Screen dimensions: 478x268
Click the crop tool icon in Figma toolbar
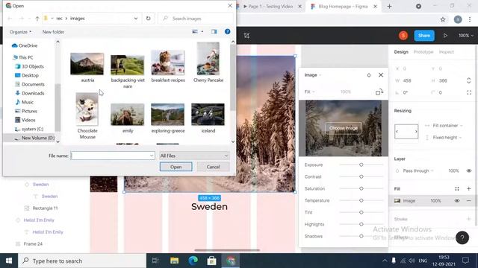(246, 36)
